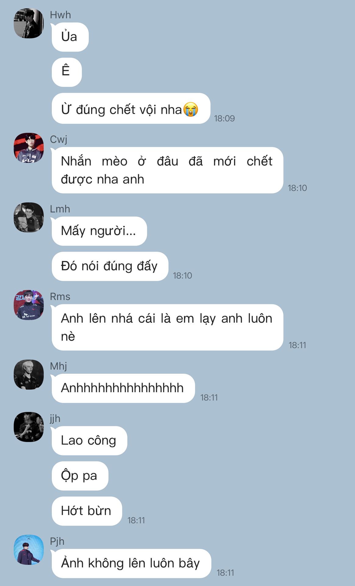Tap Cwj's profile picture
The image size is (355, 586).
(29, 148)
